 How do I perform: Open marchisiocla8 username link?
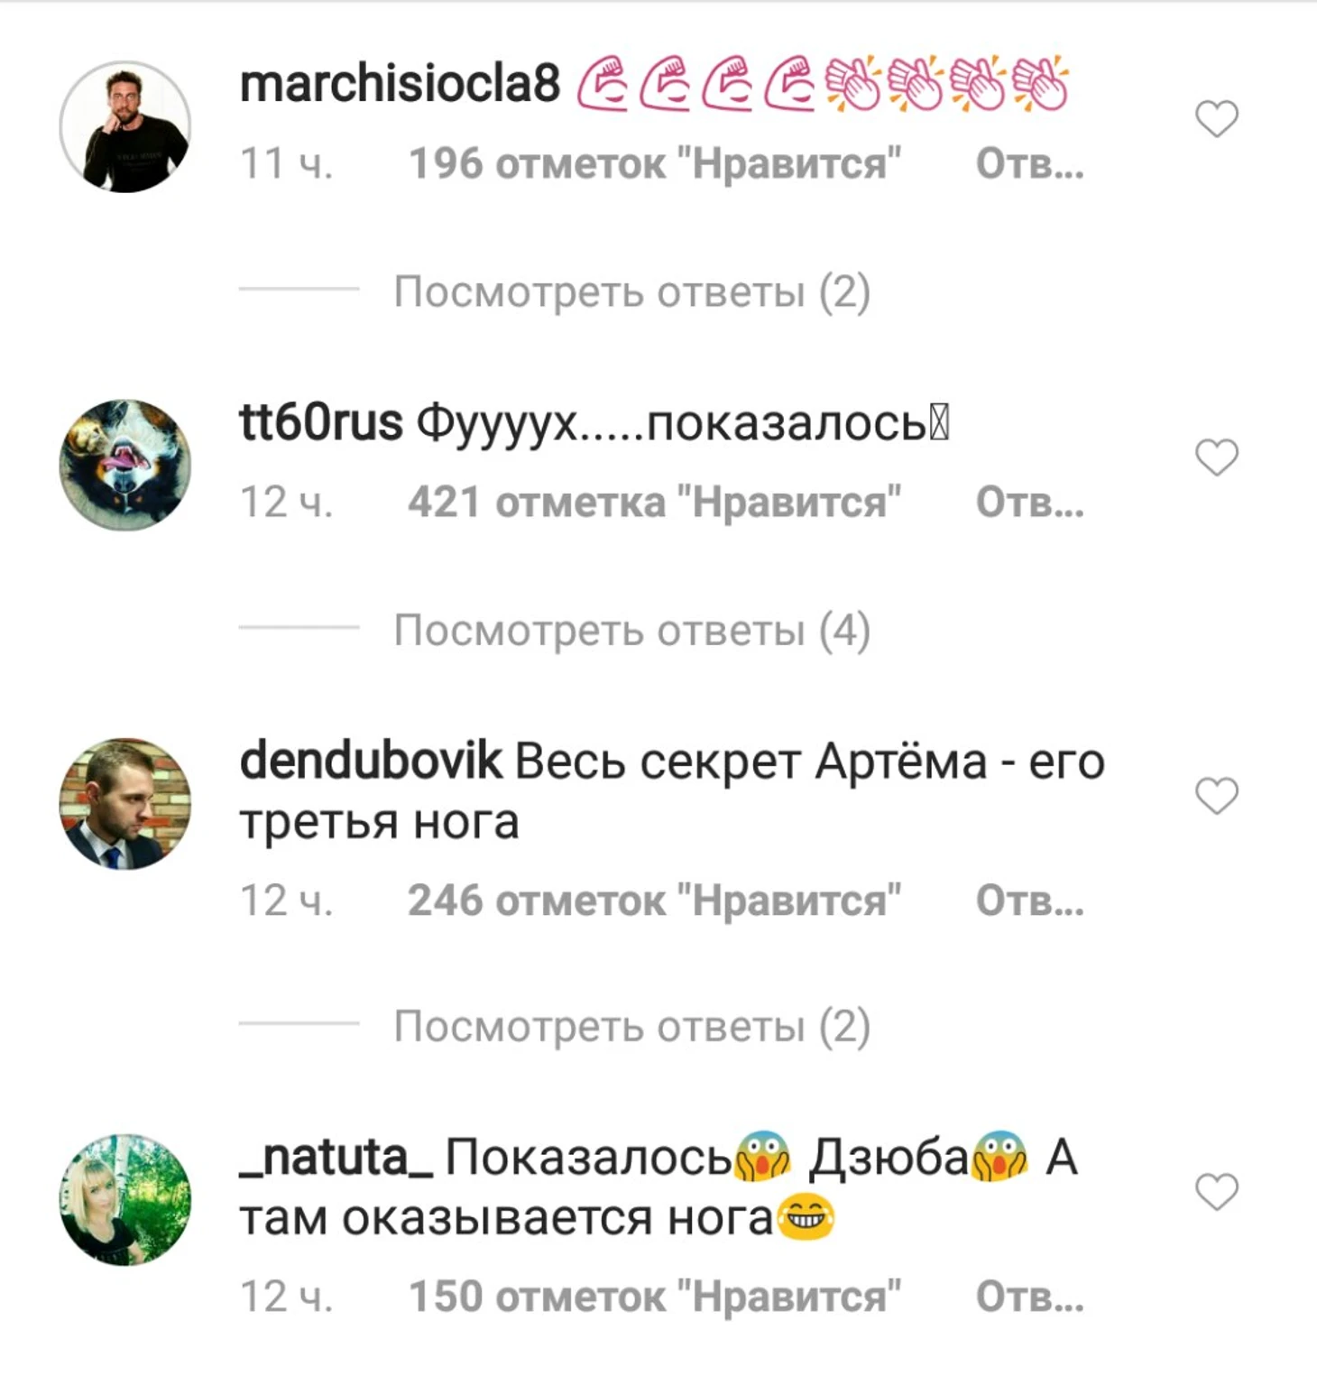click(400, 83)
